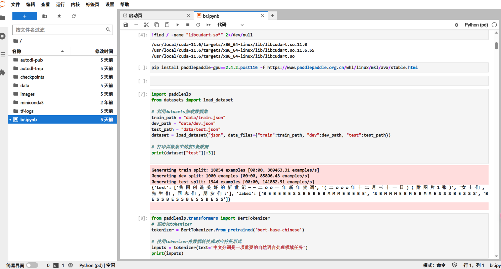Copy the selected cell using the toolbar icon

[x=157, y=25]
